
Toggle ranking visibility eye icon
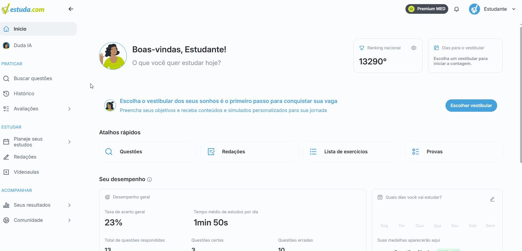[414, 48]
